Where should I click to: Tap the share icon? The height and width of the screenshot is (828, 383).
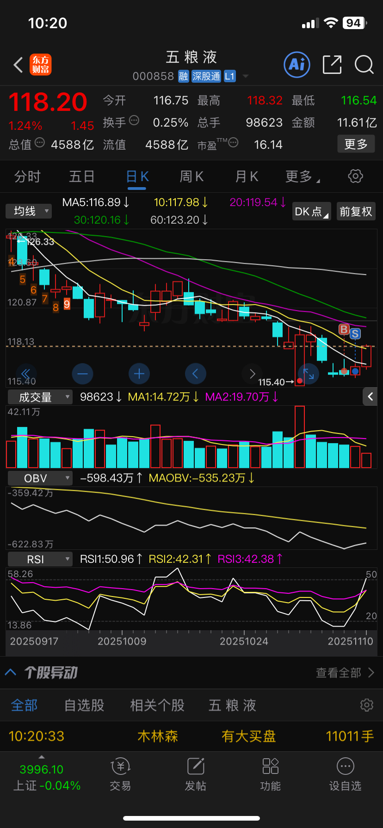point(332,65)
